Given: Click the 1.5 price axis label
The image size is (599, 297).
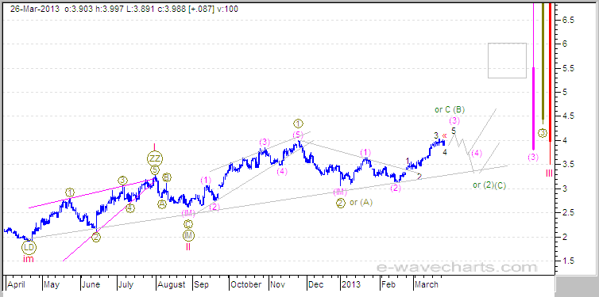Looking at the screenshot, I should 568,261.
